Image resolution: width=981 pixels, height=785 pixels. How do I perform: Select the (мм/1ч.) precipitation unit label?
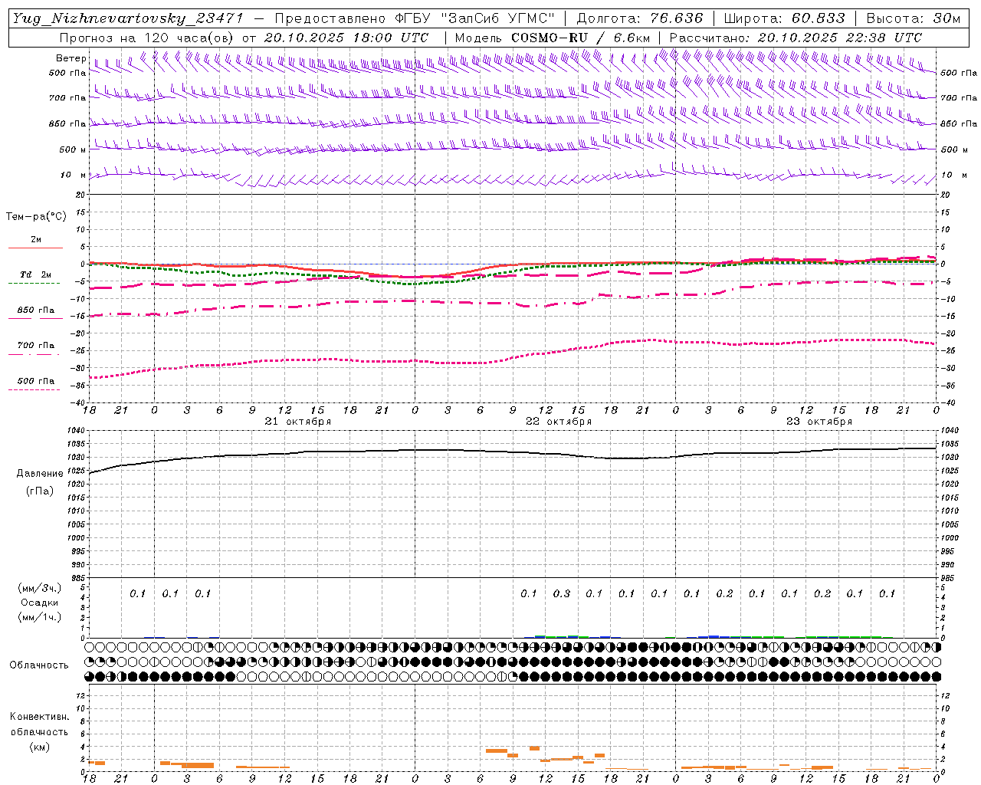click(x=40, y=617)
